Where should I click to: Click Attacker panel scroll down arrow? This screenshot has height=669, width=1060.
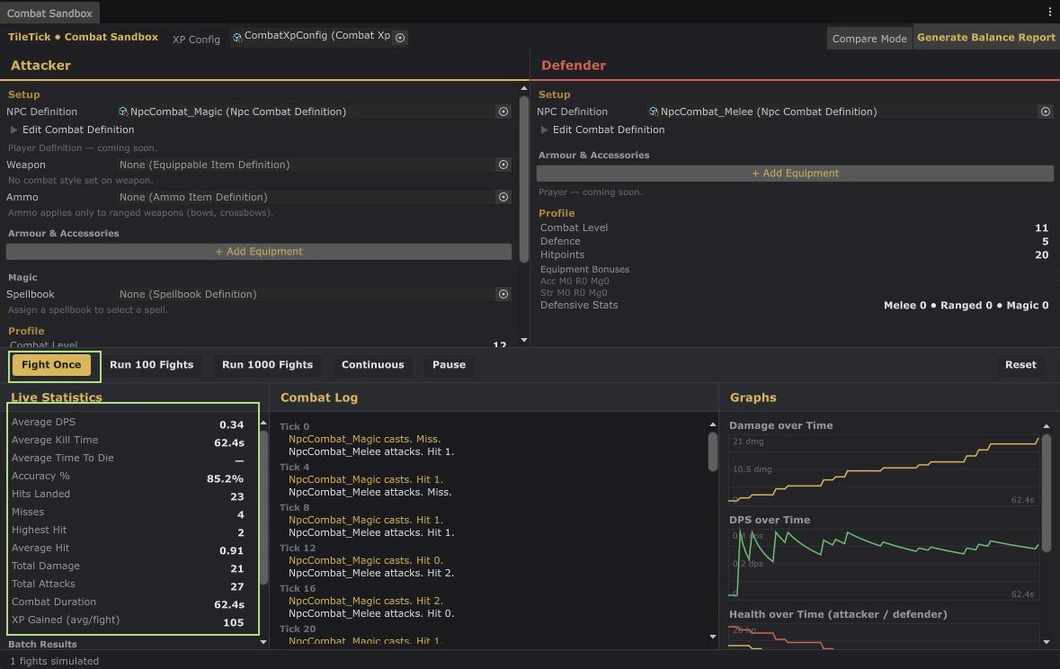point(524,340)
